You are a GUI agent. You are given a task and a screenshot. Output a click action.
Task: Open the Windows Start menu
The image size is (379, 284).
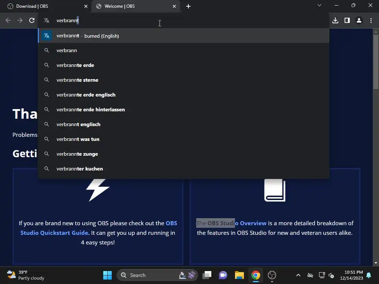(107, 275)
